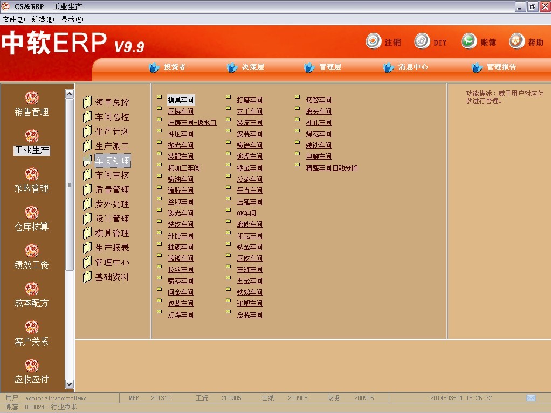Open the 采购管理 module icon
Screen dimensions: 551x413
pyautogui.click(x=32, y=175)
